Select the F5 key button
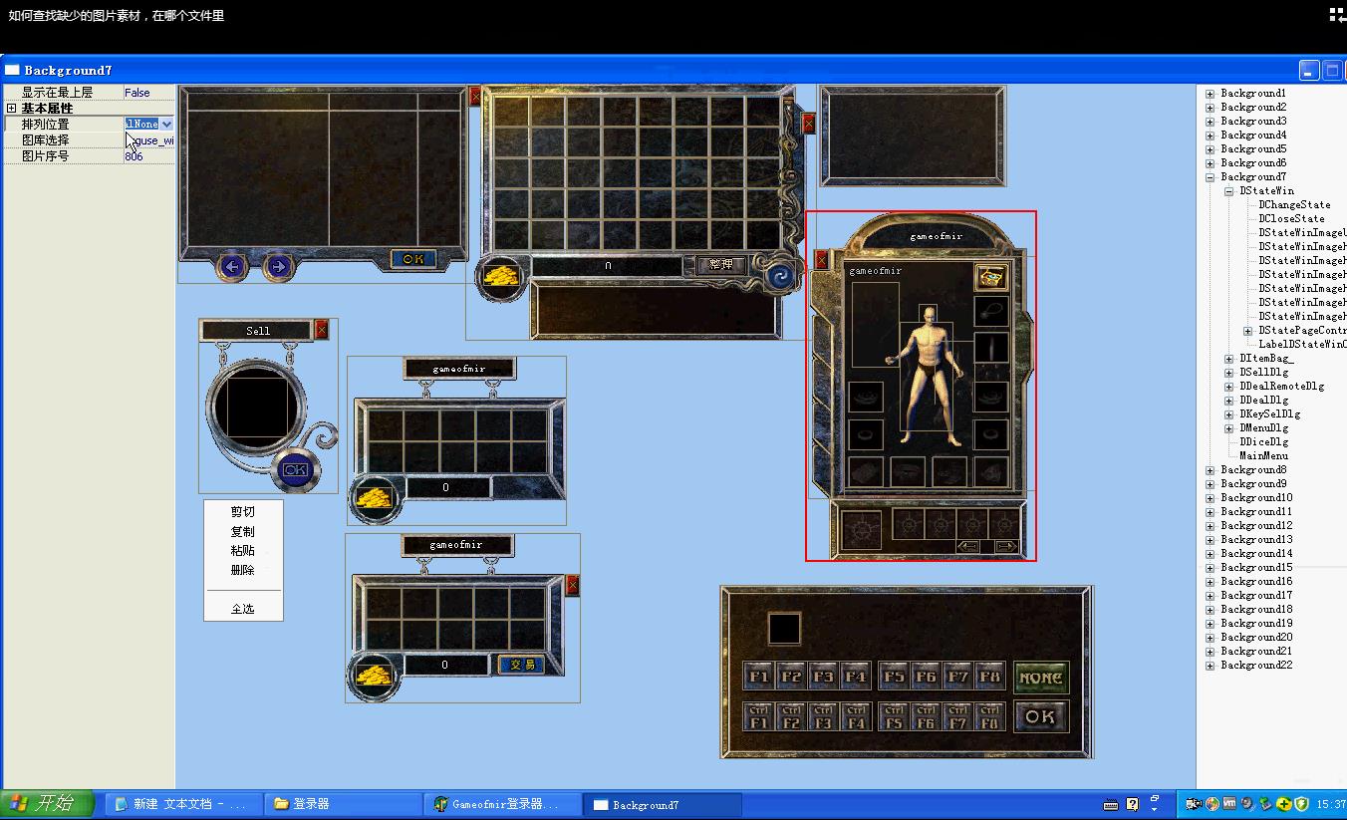Image resolution: width=1347 pixels, height=820 pixels. click(895, 677)
